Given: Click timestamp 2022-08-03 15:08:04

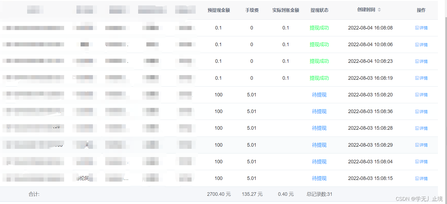Looking at the screenshot, I should coord(370,162).
